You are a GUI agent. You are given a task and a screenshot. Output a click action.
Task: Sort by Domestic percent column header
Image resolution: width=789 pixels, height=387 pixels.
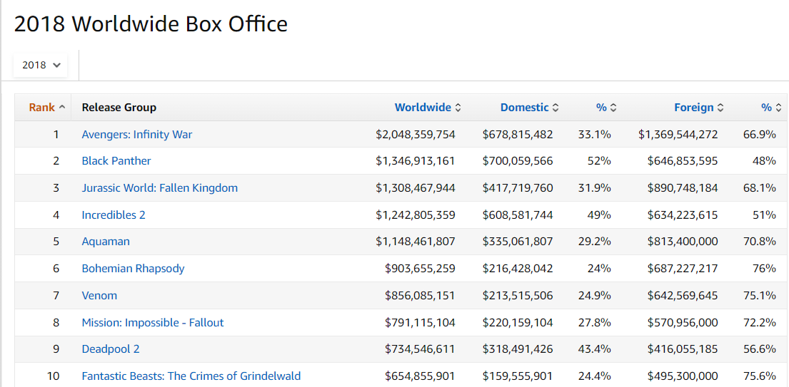coord(606,108)
